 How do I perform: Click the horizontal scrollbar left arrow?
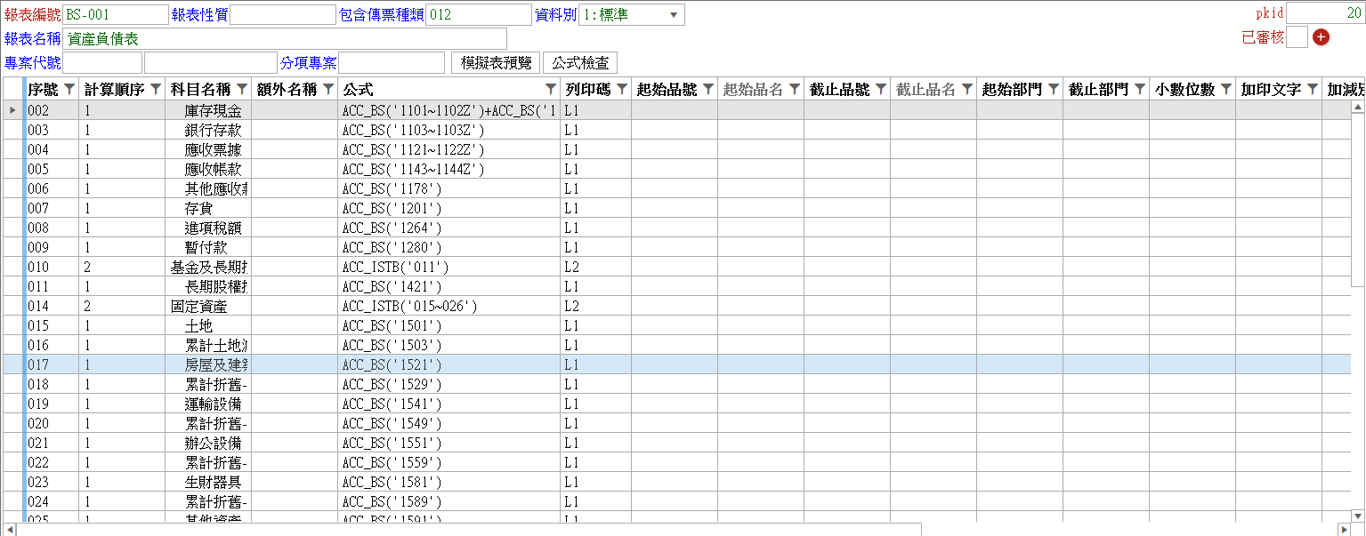pyautogui.click(x=10, y=529)
